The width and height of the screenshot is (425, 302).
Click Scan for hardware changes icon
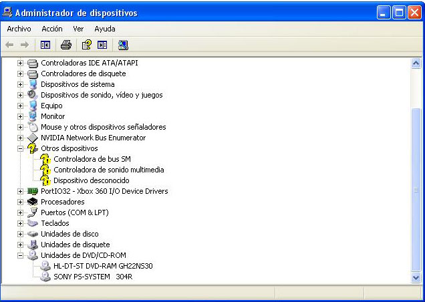tap(123, 45)
